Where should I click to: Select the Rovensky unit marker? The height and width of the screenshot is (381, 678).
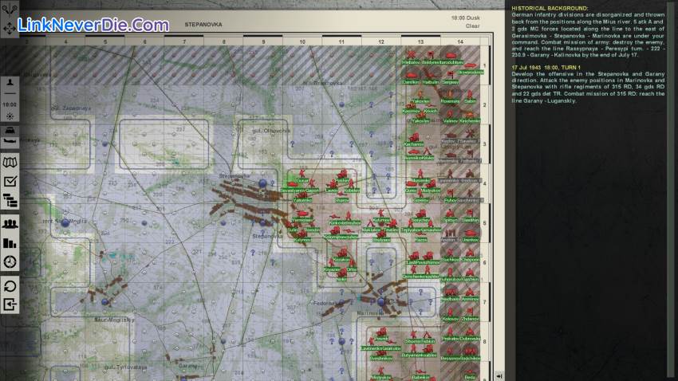[x=450, y=97]
